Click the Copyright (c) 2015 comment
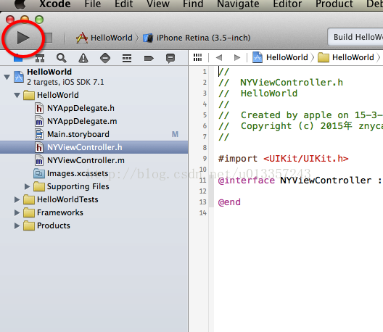383x332 pixels. 300,126
